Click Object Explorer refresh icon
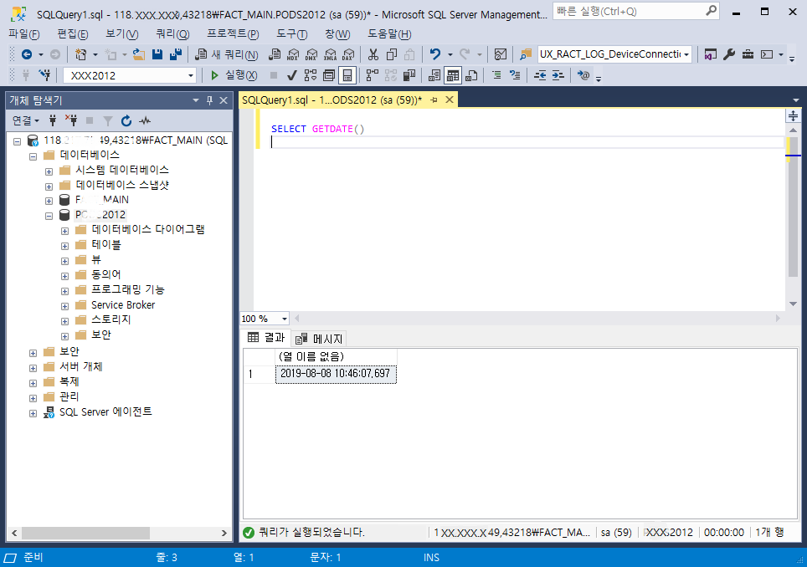The height and width of the screenshot is (567, 807). [126, 120]
